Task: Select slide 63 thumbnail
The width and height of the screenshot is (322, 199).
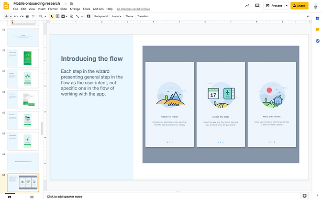Action: pos(23,141)
